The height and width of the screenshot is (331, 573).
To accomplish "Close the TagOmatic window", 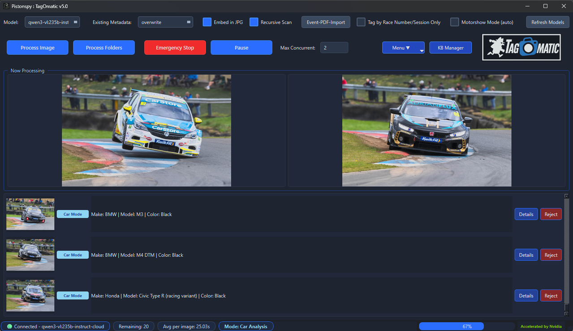I will pyautogui.click(x=564, y=6).
